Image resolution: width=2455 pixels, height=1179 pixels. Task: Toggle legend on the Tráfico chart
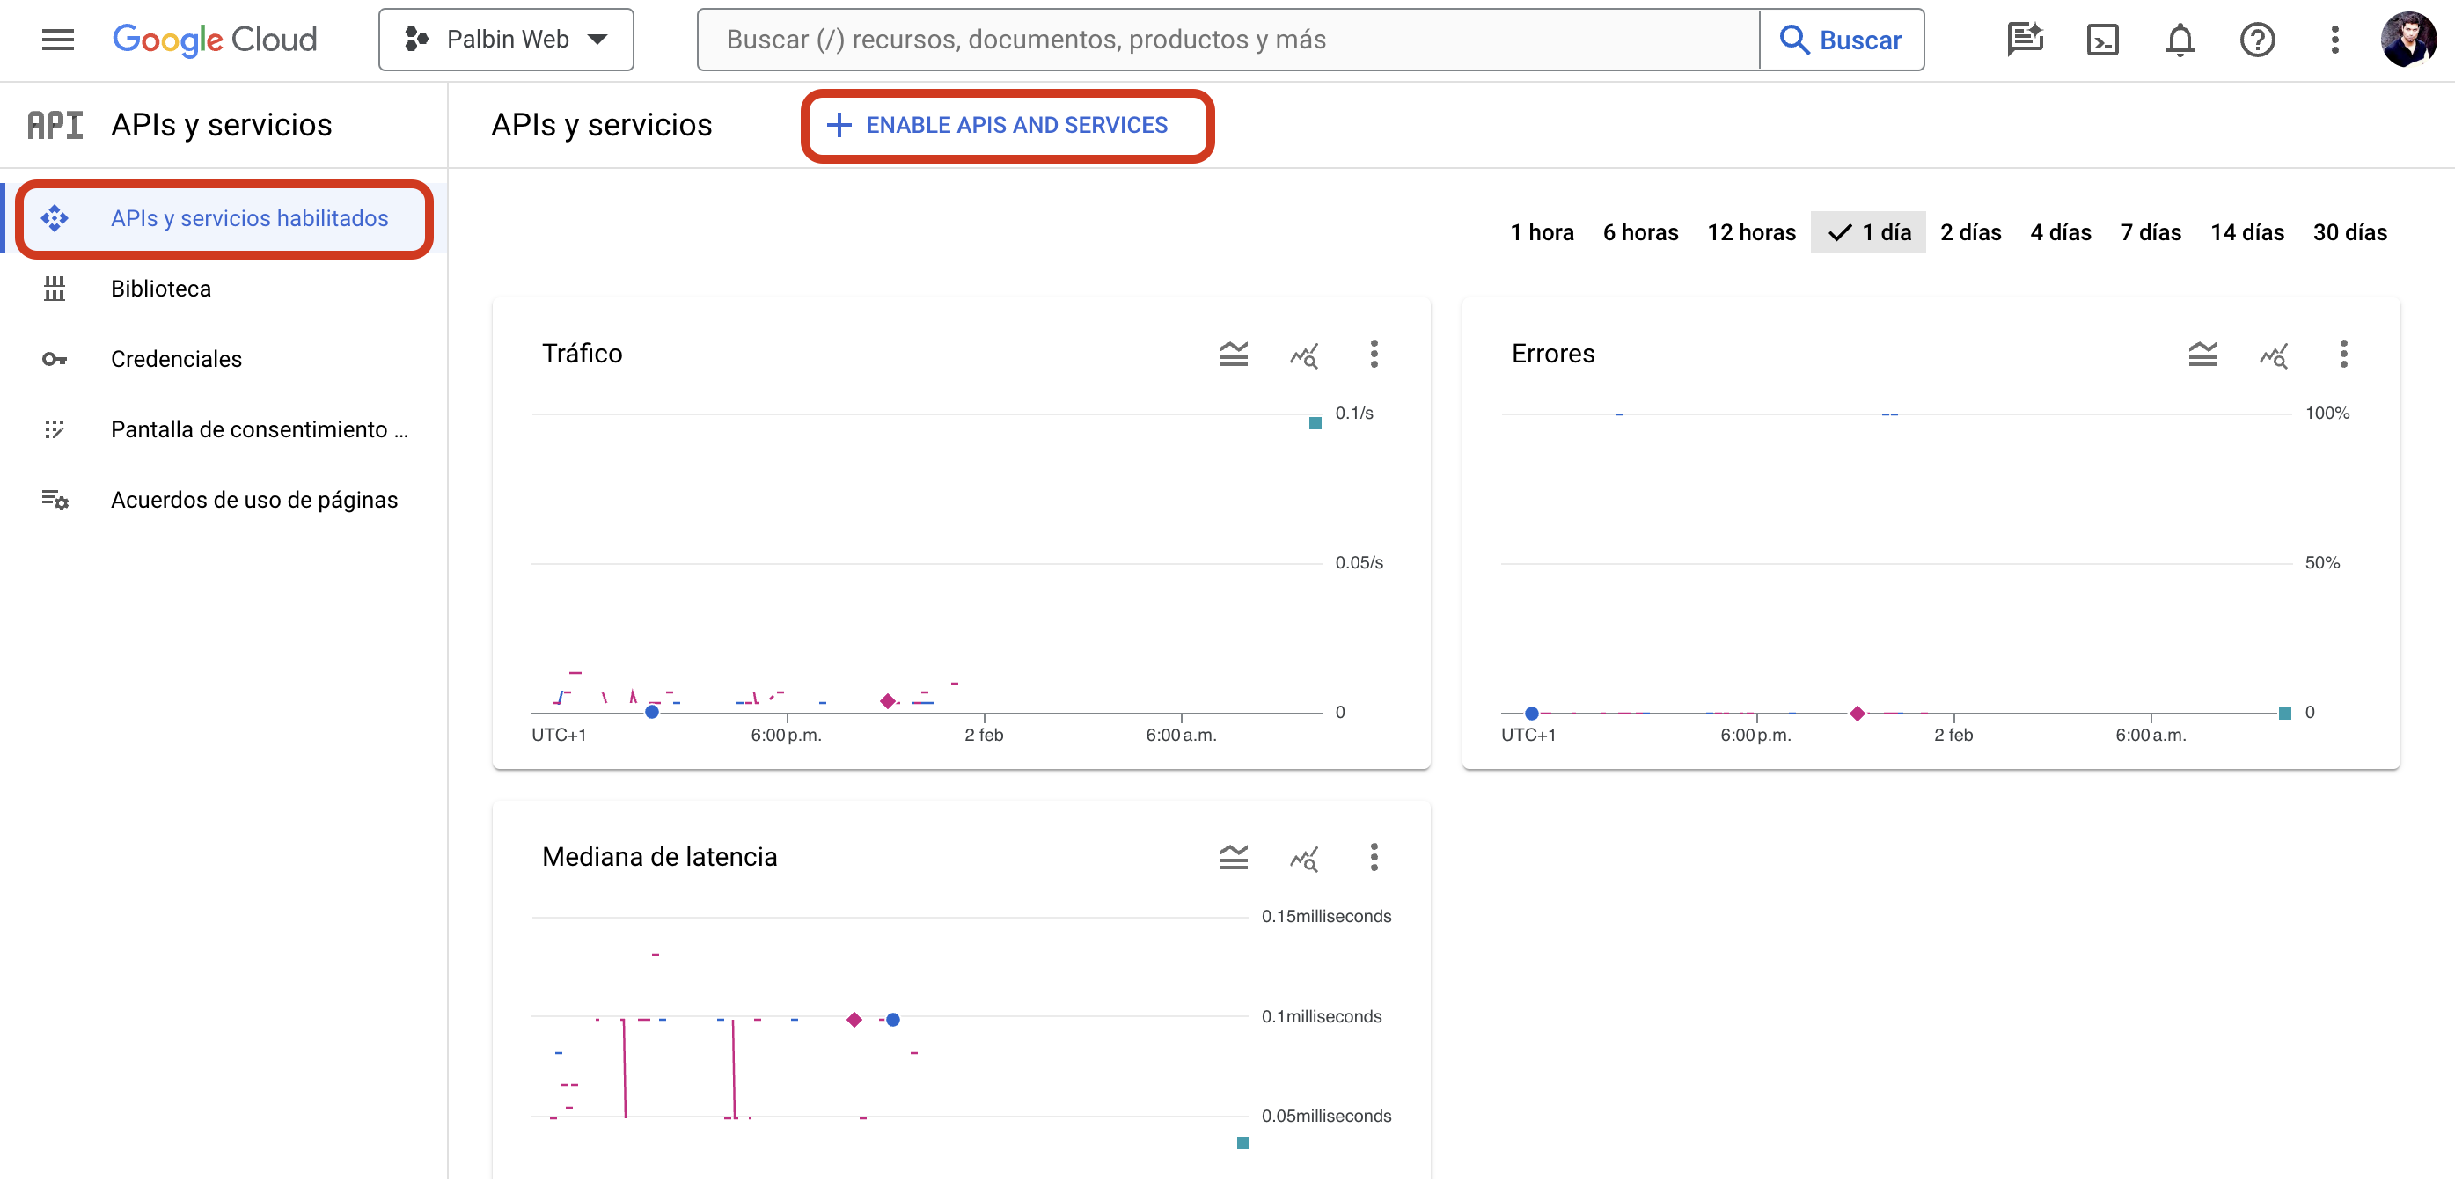tap(1233, 354)
